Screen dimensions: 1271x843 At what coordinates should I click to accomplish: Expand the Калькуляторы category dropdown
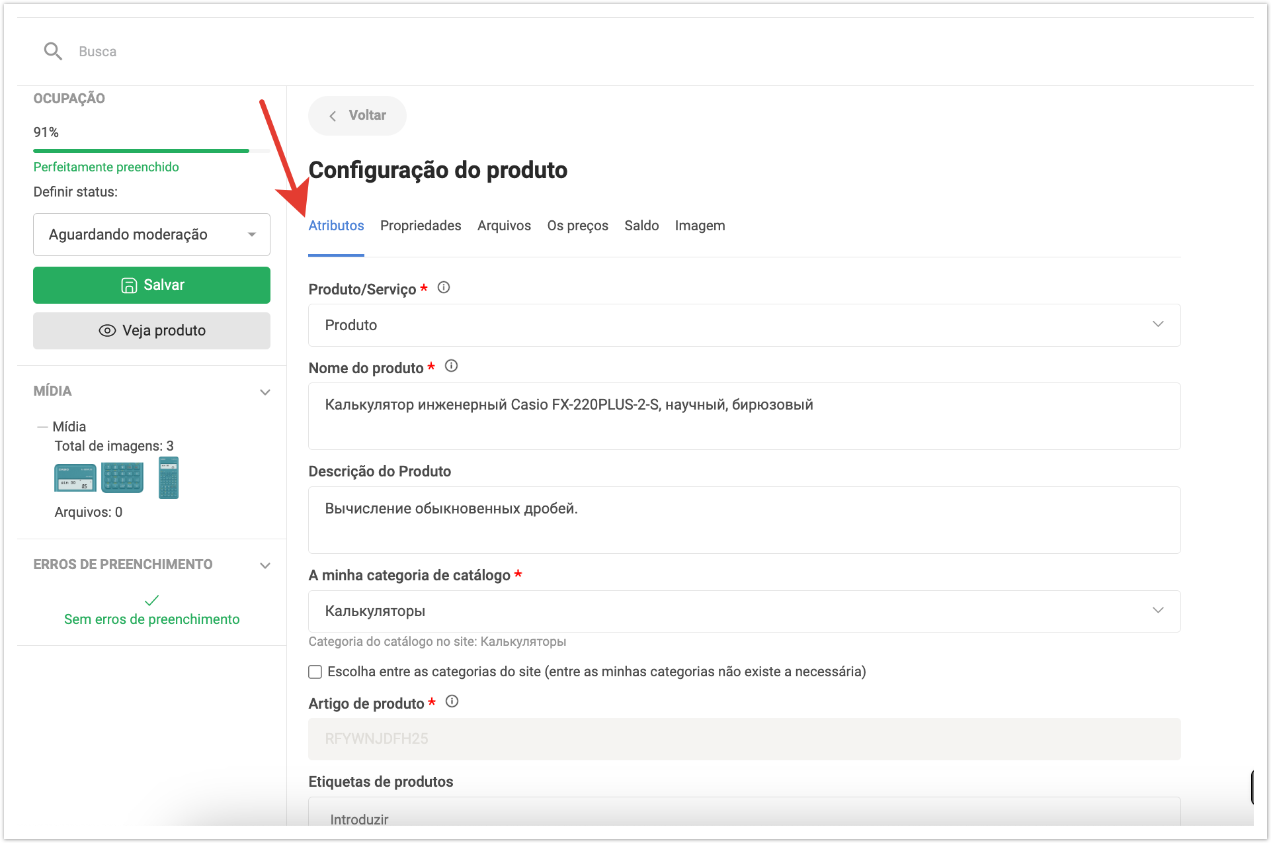pyautogui.click(x=744, y=611)
